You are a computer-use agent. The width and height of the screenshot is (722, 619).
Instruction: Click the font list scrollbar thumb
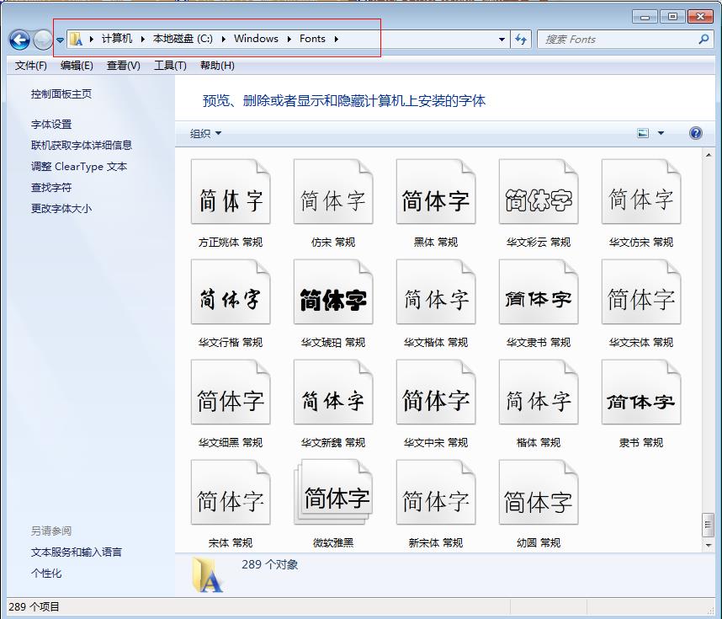click(709, 525)
